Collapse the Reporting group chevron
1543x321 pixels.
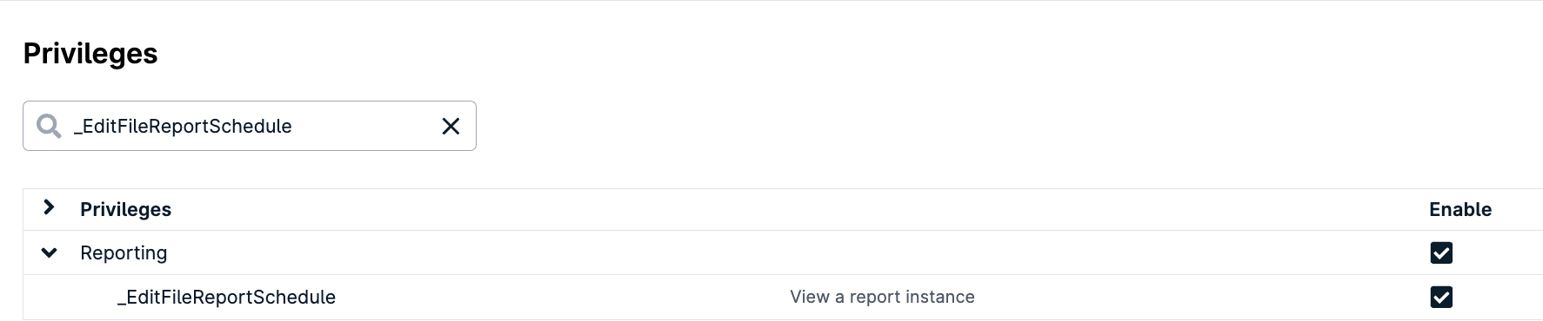50,252
